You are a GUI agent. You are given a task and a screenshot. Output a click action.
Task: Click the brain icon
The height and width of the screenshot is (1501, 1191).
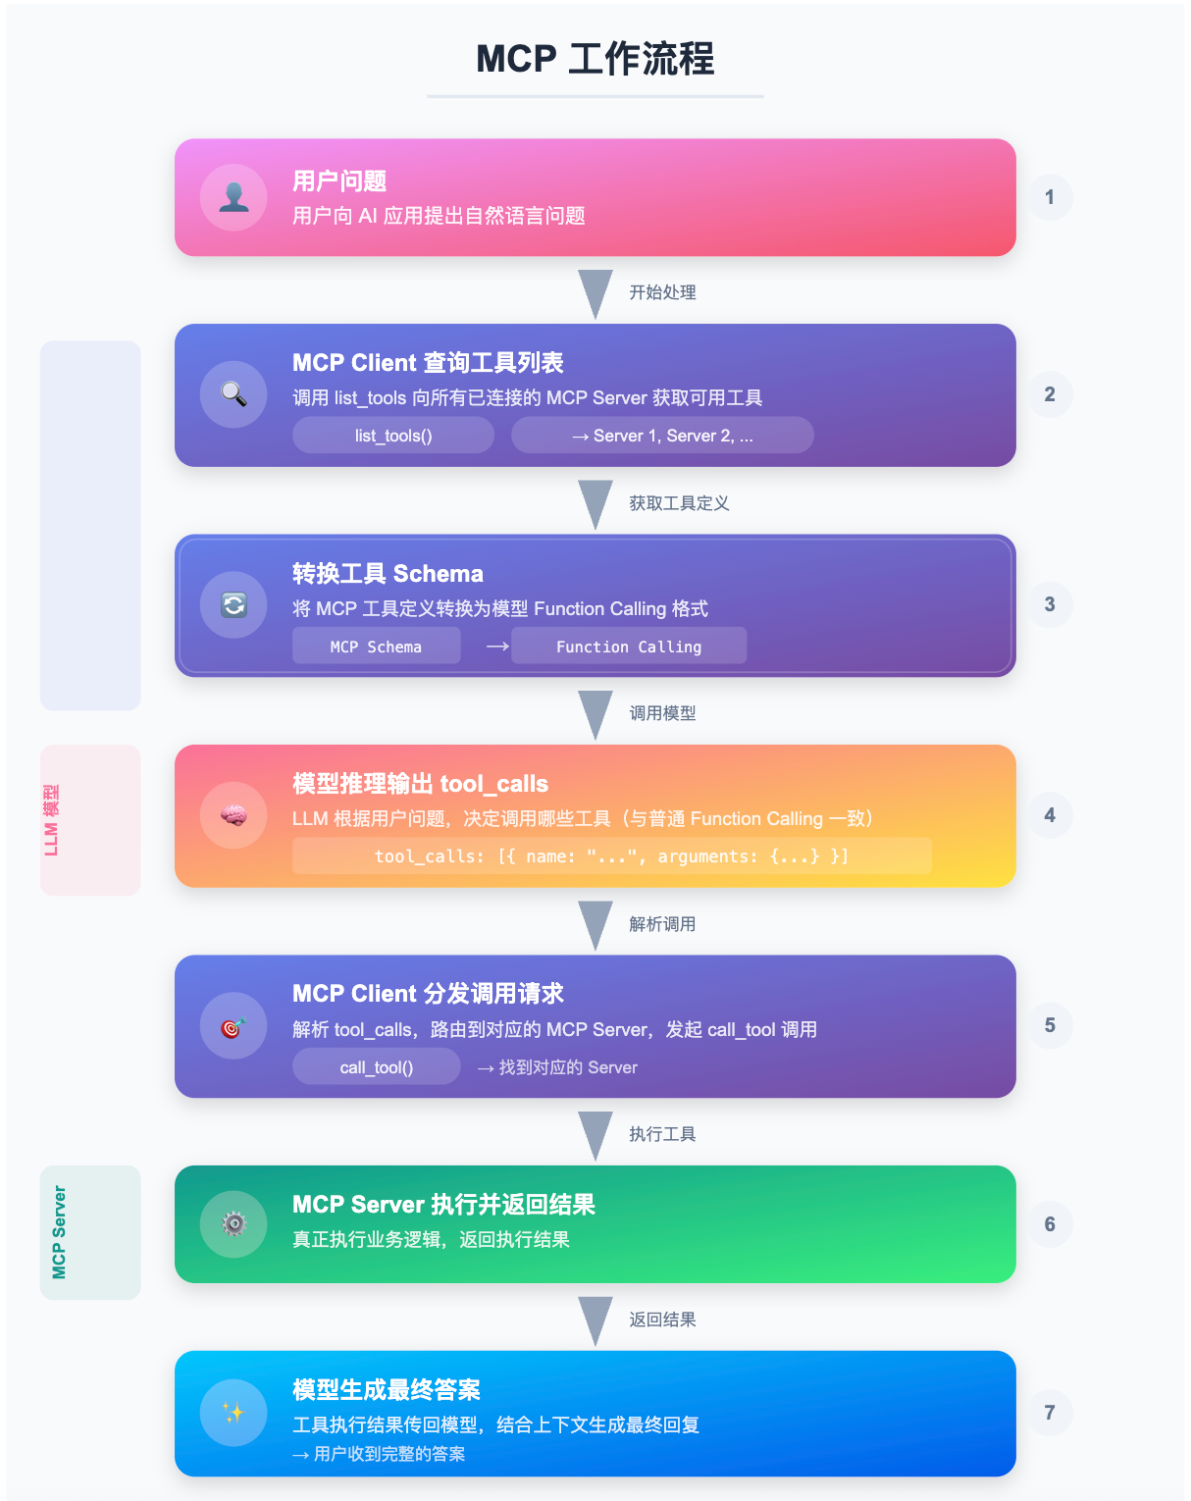click(x=233, y=815)
